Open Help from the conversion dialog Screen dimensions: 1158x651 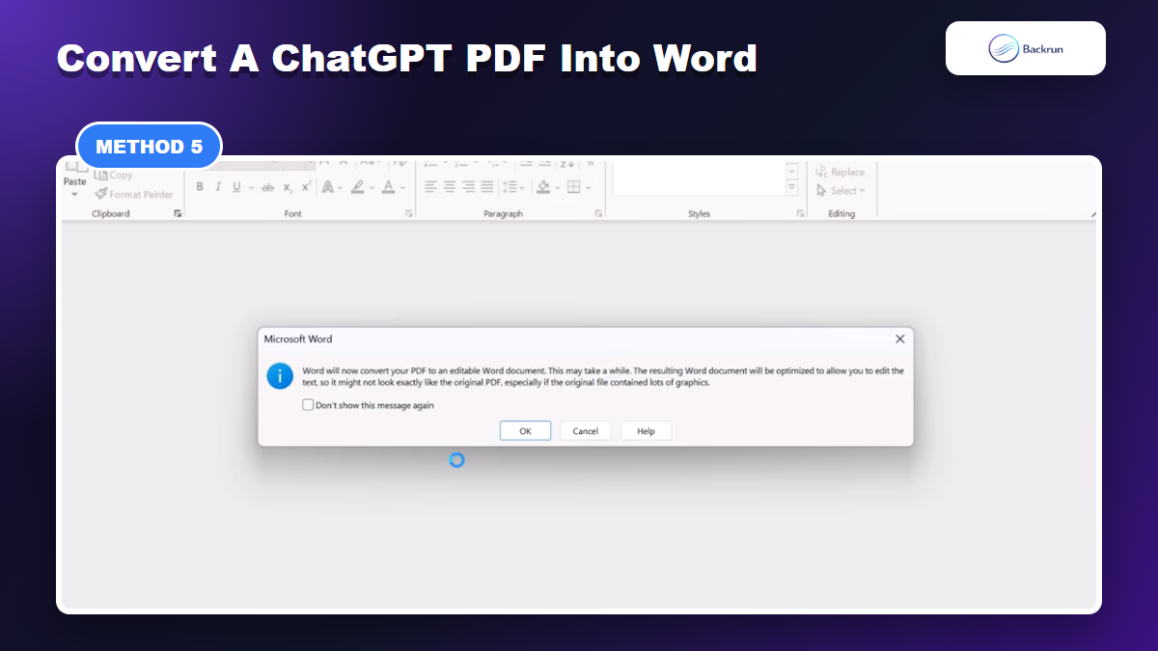(x=646, y=431)
